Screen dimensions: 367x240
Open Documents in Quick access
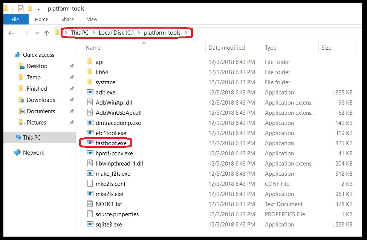coord(41,111)
